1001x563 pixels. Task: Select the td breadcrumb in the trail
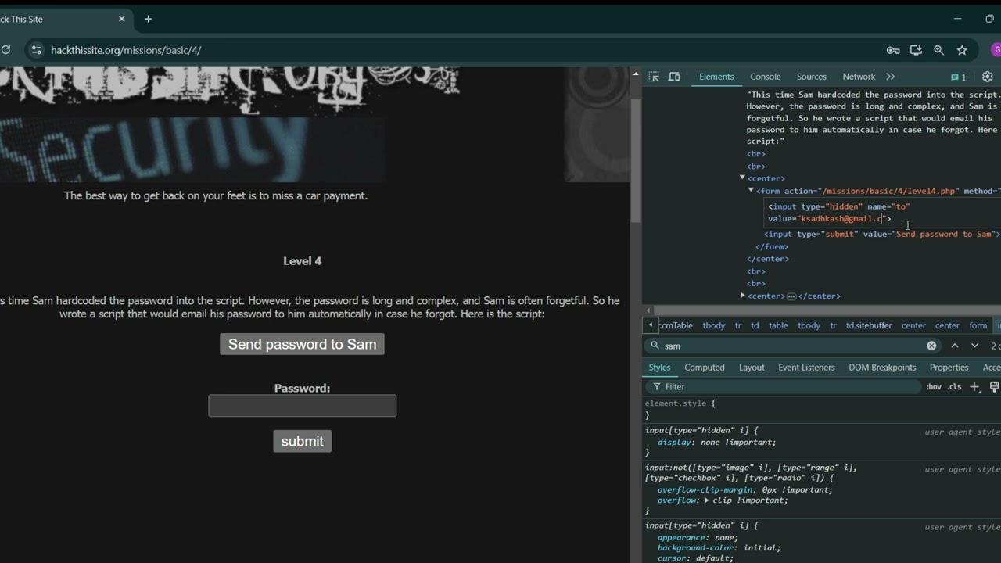[x=755, y=325]
